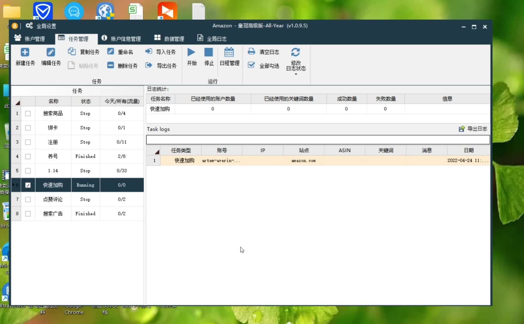
Task: Click the 导入任务 import icon
Action: (x=149, y=52)
